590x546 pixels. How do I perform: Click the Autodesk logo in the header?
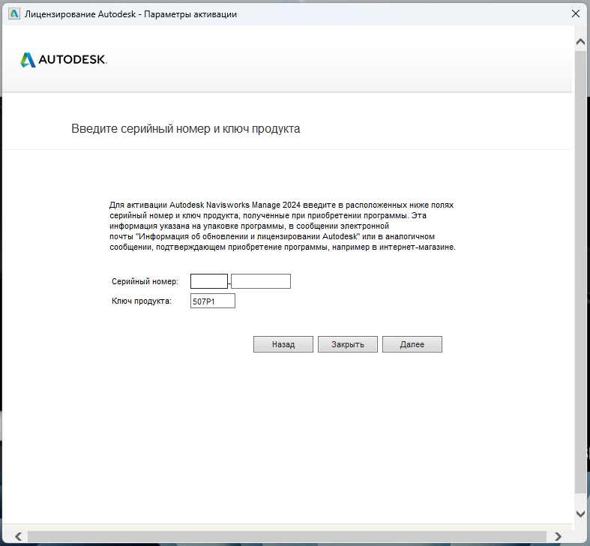64,59
